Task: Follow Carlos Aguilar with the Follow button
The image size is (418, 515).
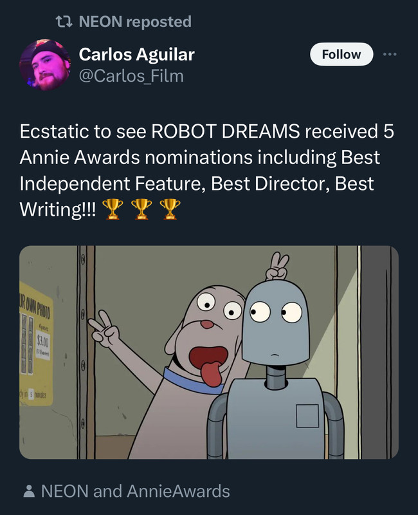Action: (x=341, y=54)
